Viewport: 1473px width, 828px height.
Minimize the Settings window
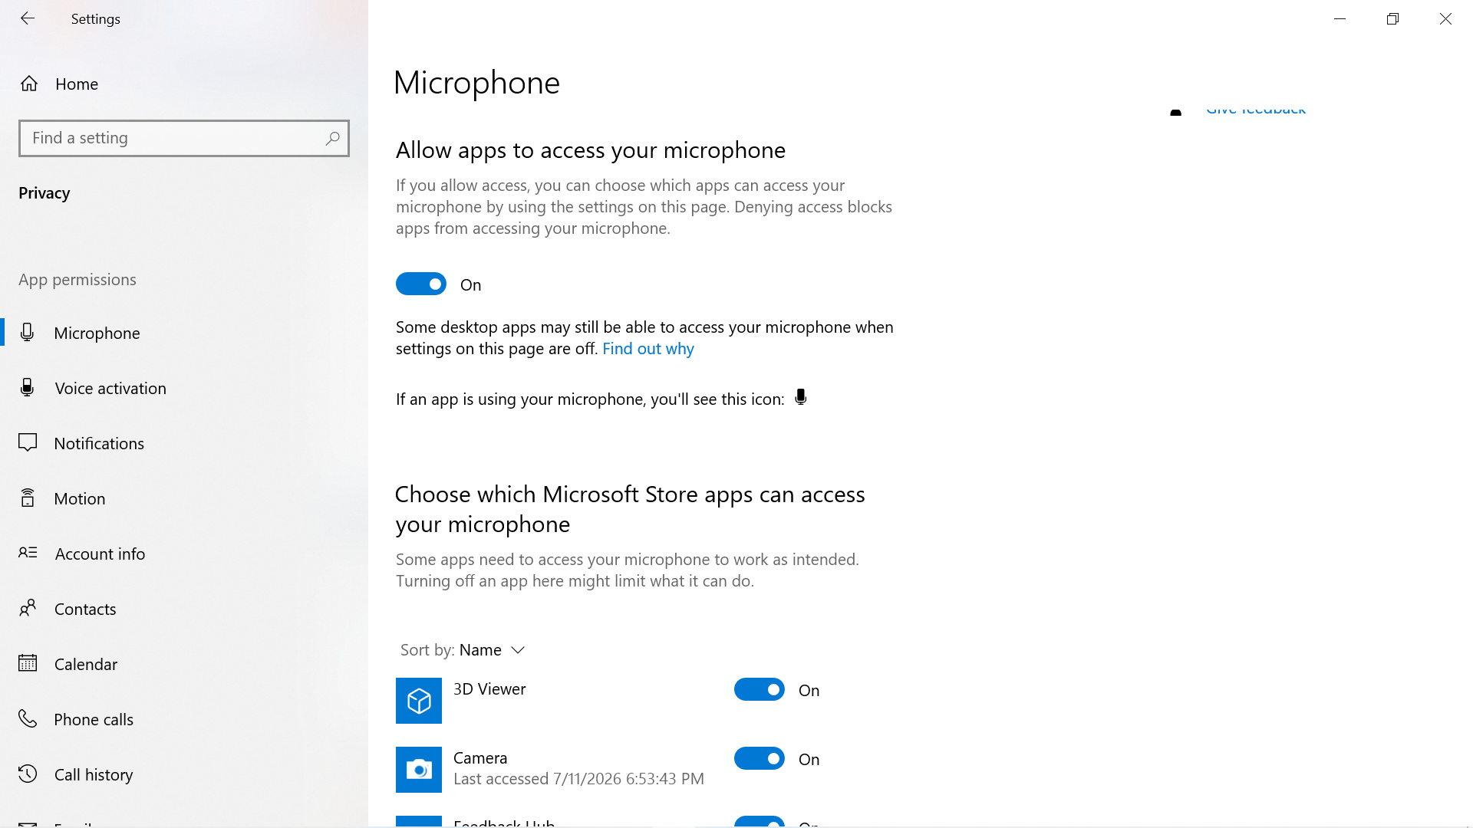pyautogui.click(x=1340, y=18)
